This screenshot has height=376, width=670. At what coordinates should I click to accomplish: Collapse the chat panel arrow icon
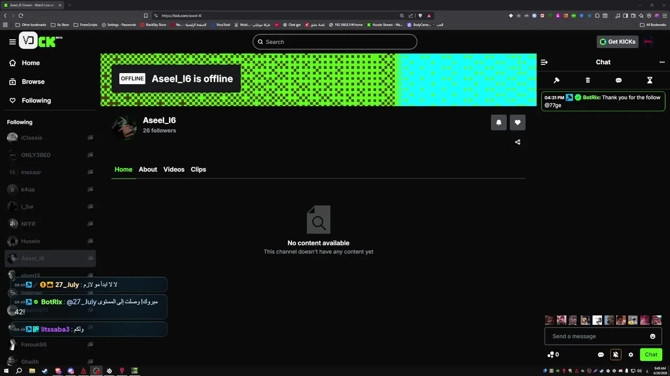pos(544,62)
